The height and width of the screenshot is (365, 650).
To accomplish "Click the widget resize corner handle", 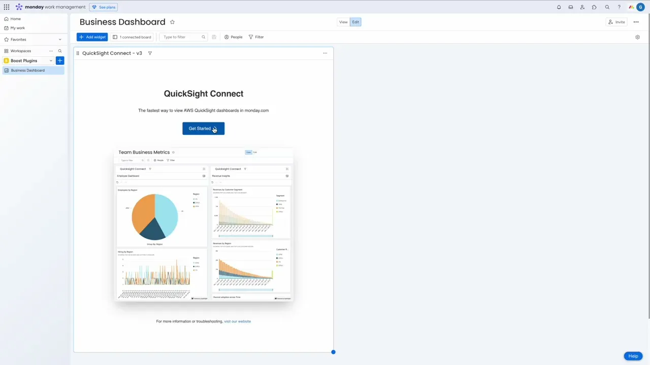I will pyautogui.click(x=333, y=352).
